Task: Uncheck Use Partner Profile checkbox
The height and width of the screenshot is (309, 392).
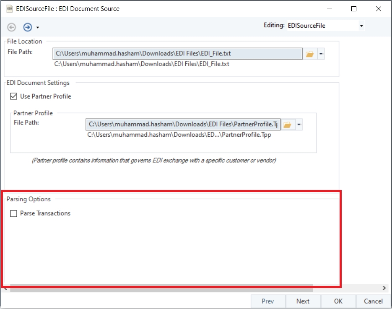Action: 13,96
